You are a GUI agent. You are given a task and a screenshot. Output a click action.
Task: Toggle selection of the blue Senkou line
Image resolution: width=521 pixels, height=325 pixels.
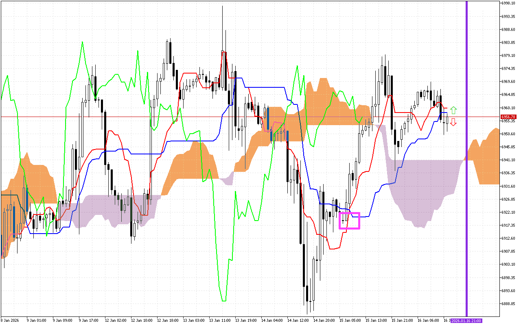[265, 87]
